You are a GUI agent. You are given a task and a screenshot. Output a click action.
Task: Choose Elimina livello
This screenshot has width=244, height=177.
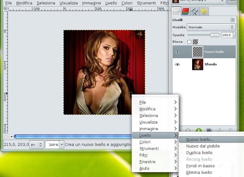point(211,172)
